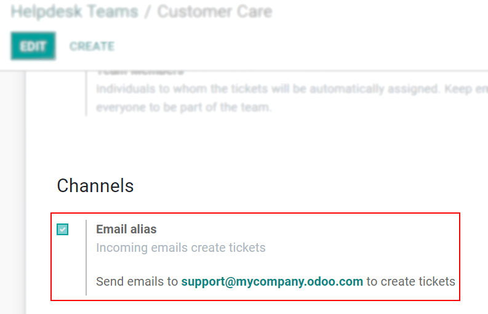
Task: Click 'everyone to be part of the team' text
Action: (183, 107)
